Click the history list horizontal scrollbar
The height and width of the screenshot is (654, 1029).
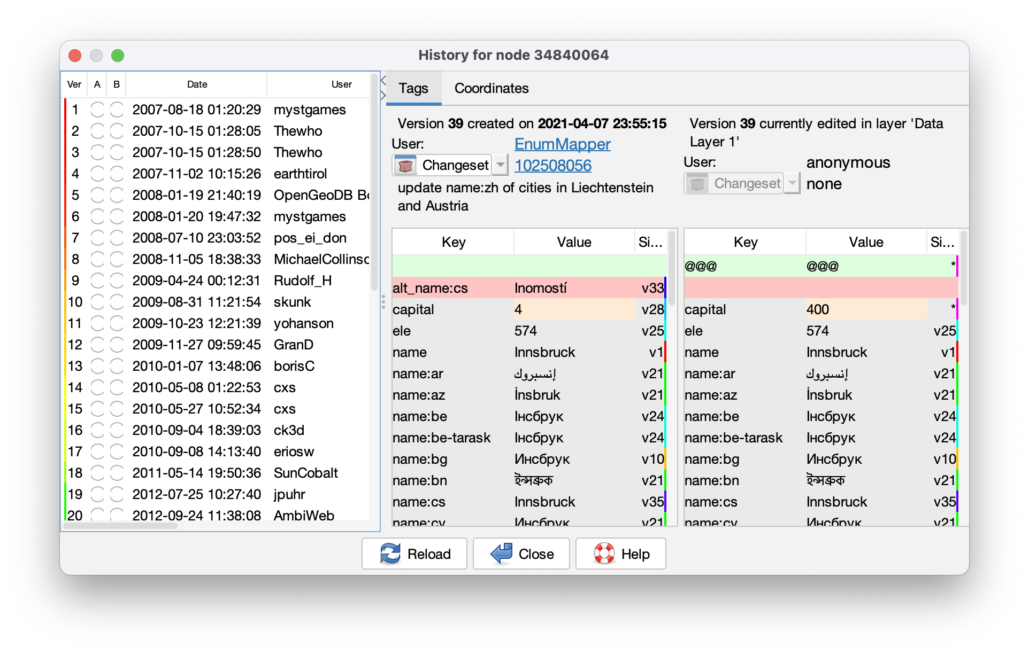tap(121, 526)
